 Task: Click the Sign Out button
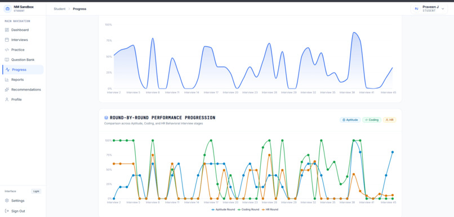23,211
